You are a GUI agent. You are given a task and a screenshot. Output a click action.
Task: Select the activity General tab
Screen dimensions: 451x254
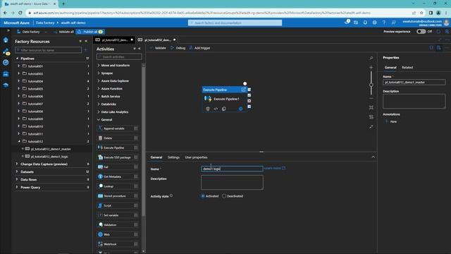click(156, 157)
